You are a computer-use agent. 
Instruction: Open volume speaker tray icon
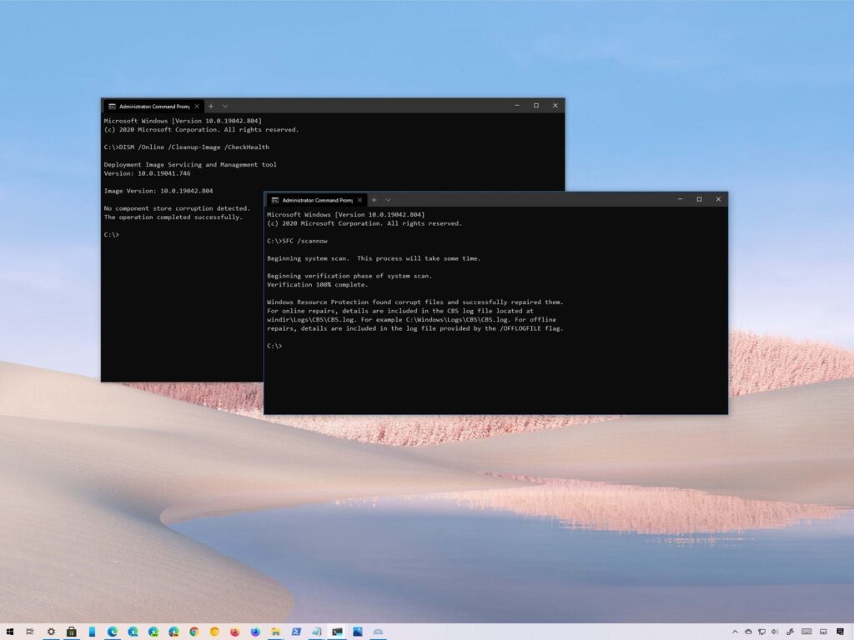(x=775, y=632)
